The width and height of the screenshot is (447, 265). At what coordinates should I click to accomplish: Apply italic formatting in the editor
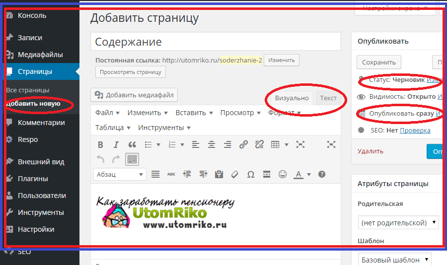click(x=116, y=145)
